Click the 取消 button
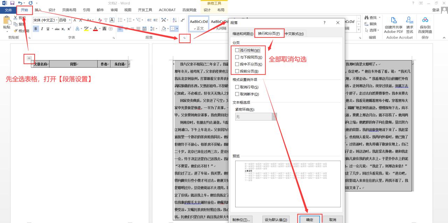Image resolution: width=448 pixels, height=223 pixels. click(x=332, y=219)
